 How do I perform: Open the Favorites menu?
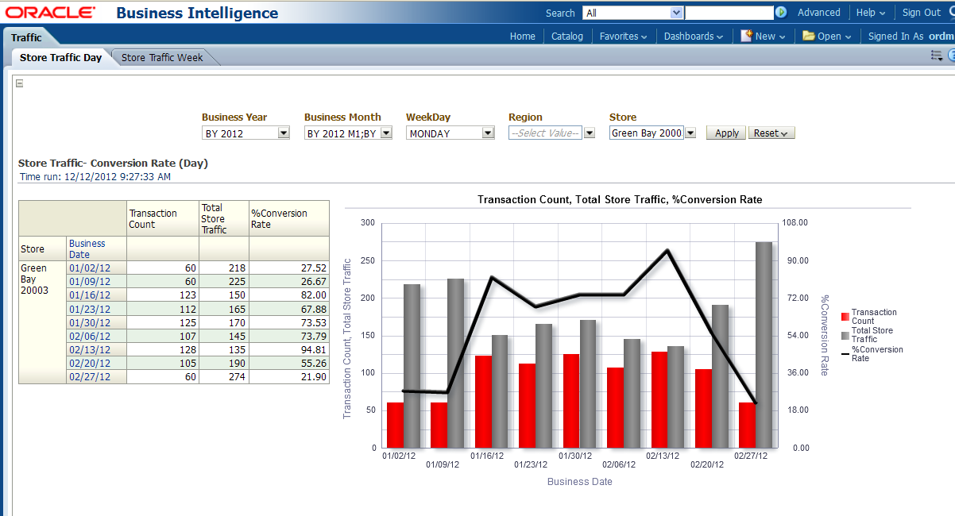click(623, 36)
